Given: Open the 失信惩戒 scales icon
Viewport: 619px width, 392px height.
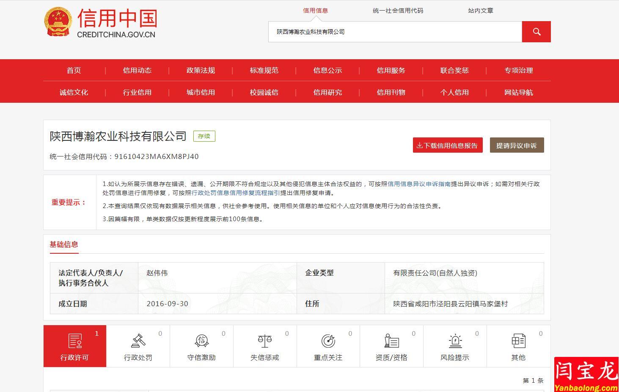Looking at the screenshot, I should click(x=265, y=341).
